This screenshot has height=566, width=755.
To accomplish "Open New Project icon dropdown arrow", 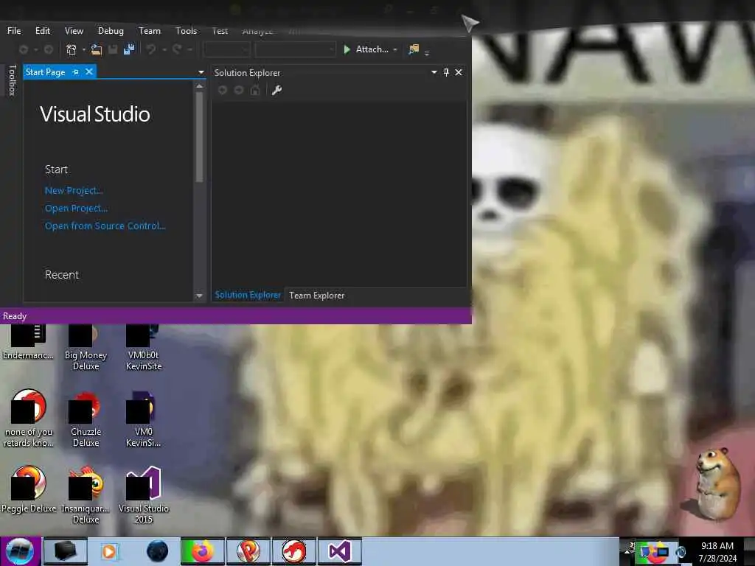I will pos(84,49).
